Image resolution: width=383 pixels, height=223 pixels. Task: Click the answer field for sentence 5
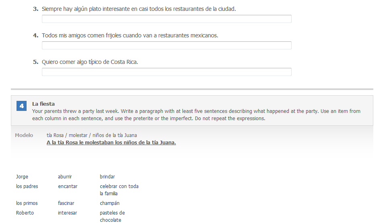[167, 72]
